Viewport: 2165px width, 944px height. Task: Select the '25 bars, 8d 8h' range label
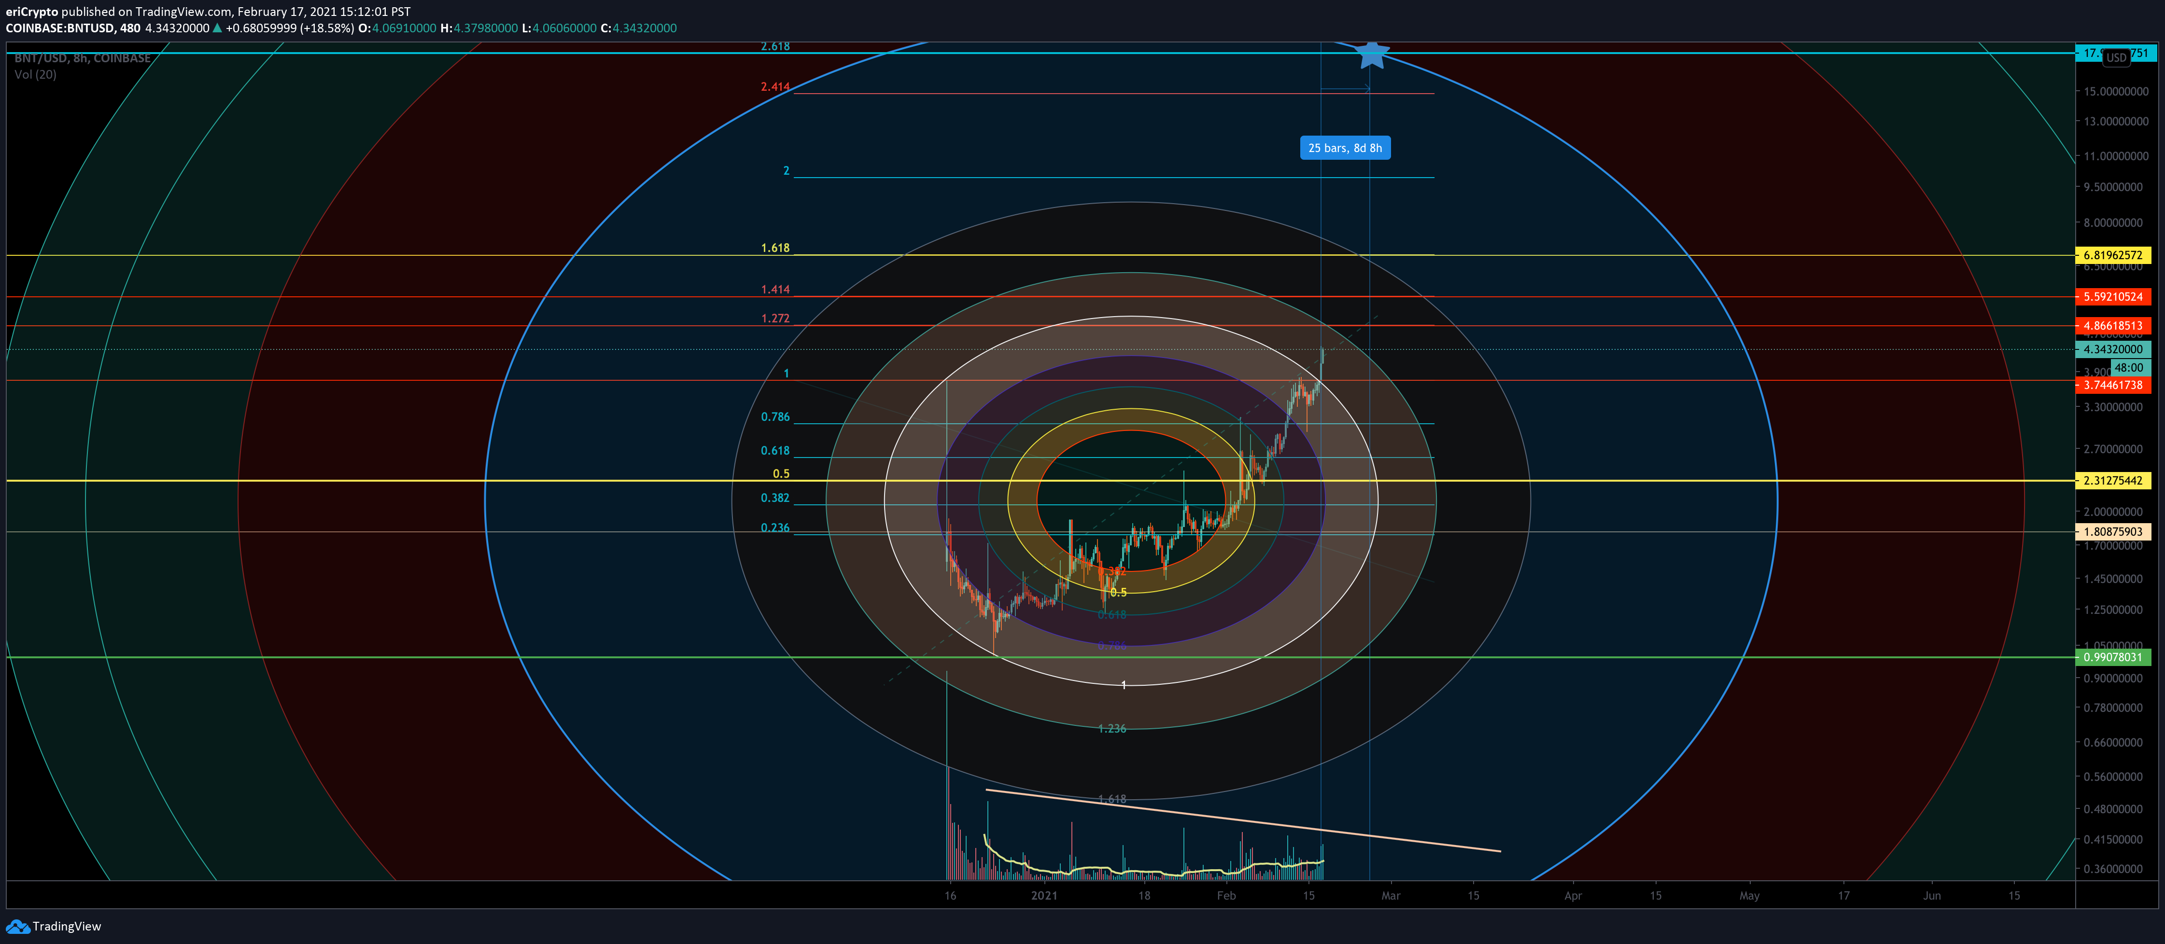pos(1345,148)
